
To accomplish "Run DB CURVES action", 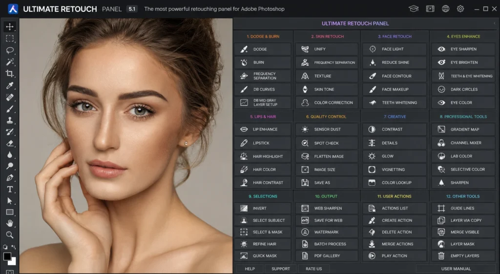I will (x=263, y=89).
